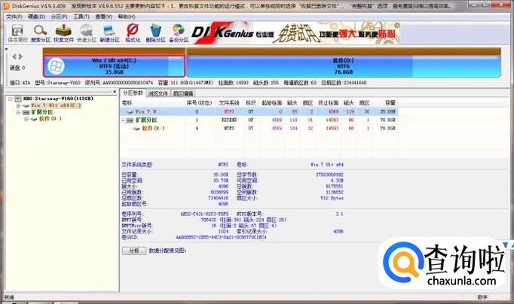Click the drive icon of 软件(D:) table row
The width and height of the screenshot is (514, 304).
136,128
